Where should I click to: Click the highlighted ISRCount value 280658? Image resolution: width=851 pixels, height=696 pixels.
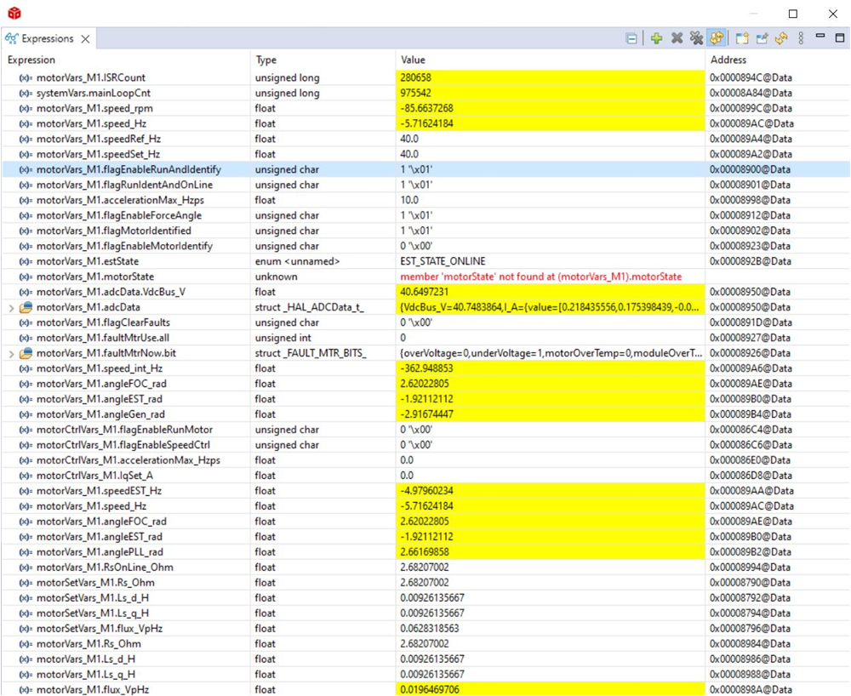pos(415,78)
